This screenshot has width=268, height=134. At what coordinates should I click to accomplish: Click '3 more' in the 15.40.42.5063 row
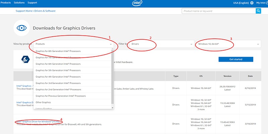201,129
